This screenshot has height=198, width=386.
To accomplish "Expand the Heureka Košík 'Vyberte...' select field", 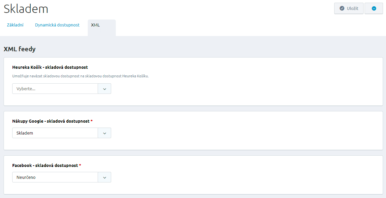I will [55, 89].
